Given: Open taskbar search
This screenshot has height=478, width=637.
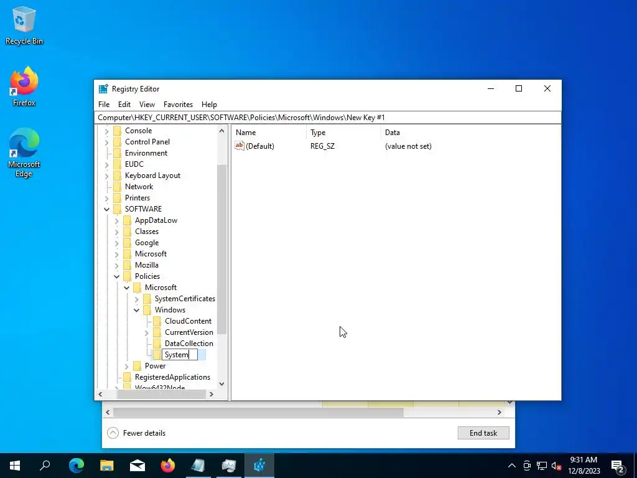Looking at the screenshot, I should tap(45, 466).
